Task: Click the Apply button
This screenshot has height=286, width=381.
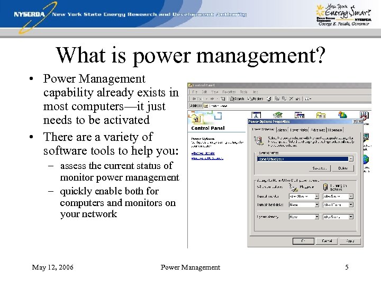Action: point(350,241)
